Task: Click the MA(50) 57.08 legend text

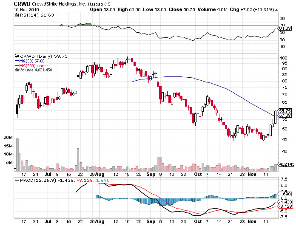Action: [32, 61]
